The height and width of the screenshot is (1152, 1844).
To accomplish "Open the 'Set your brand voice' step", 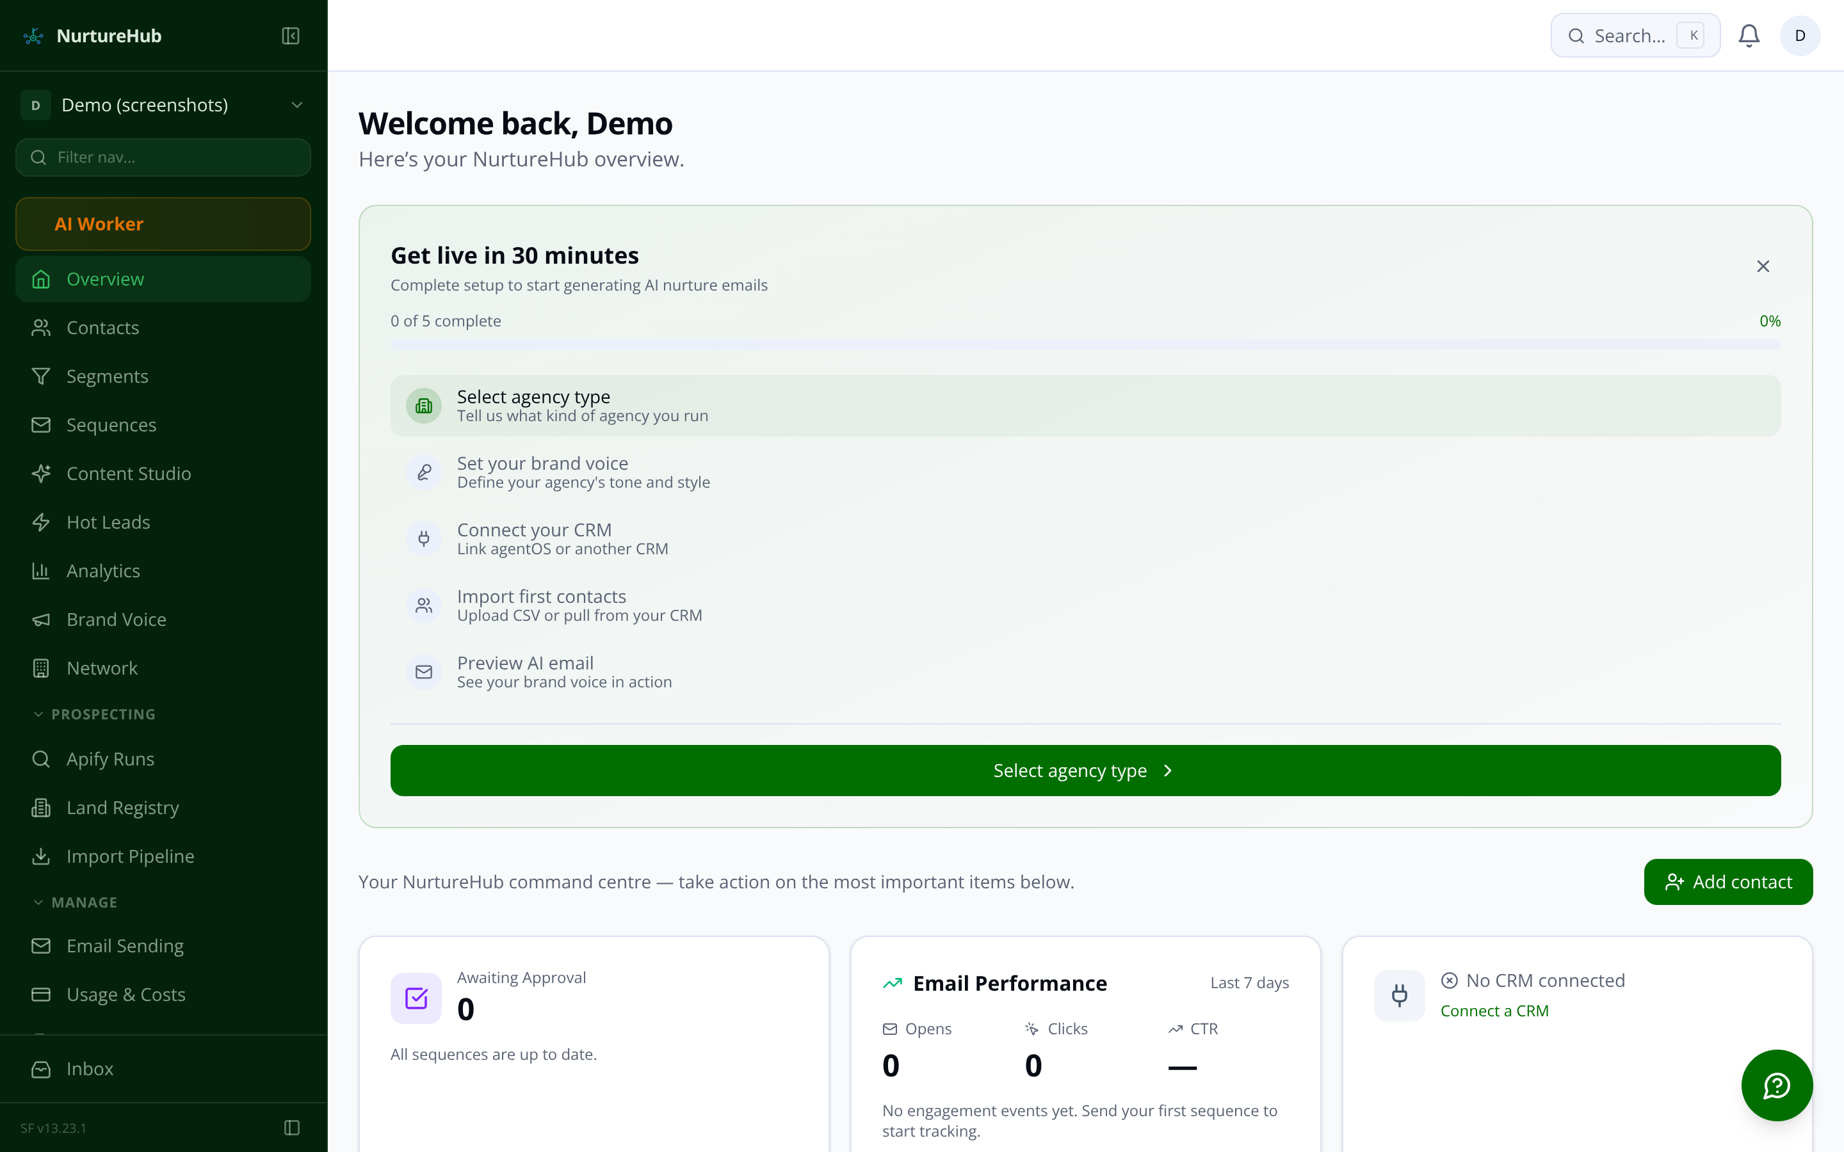I will coord(1085,472).
